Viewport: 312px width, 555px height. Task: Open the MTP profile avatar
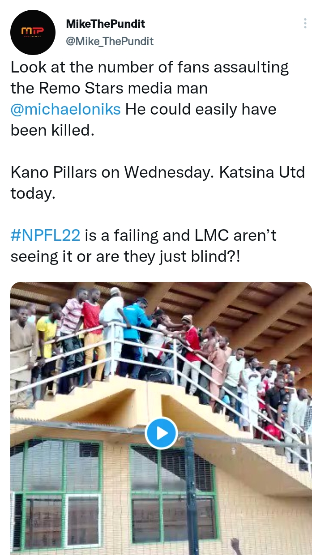coord(33,32)
